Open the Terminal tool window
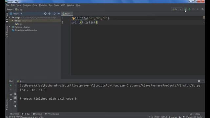 37,114
